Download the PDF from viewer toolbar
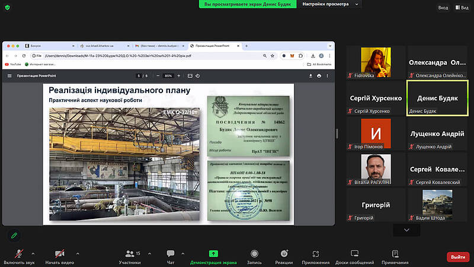This screenshot has width=474, height=267. (310, 76)
